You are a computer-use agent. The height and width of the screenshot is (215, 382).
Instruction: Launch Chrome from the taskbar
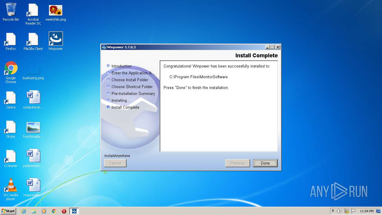click(x=54, y=211)
